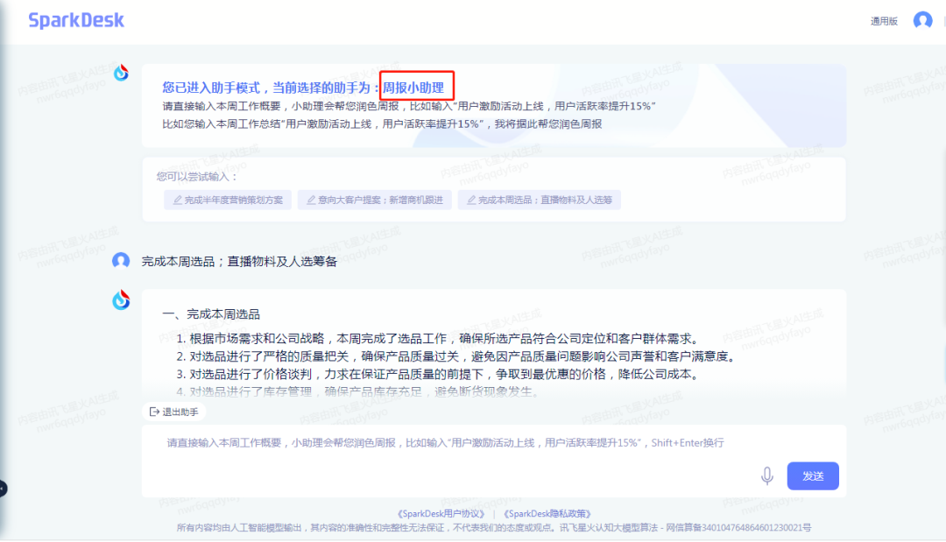
Task: Select the heading 一、完成本周选品
Action: click(x=210, y=314)
